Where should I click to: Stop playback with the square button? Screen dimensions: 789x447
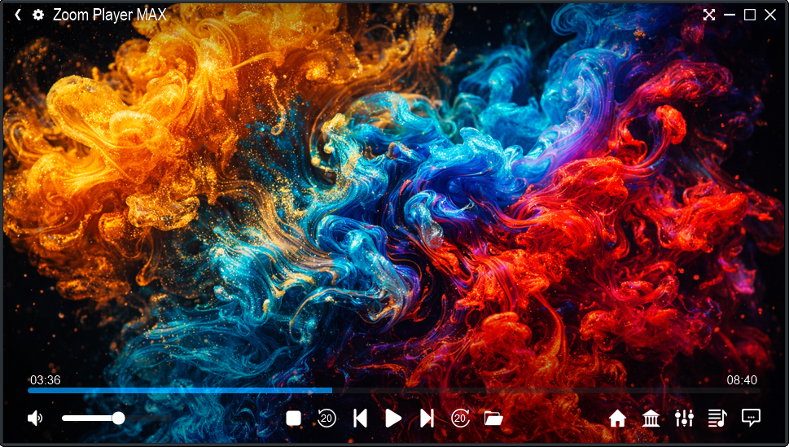[x=293, y=419]
